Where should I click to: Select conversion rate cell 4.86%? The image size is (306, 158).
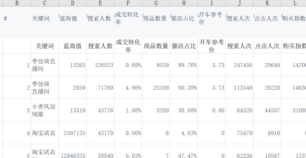(x=128, y=87)
